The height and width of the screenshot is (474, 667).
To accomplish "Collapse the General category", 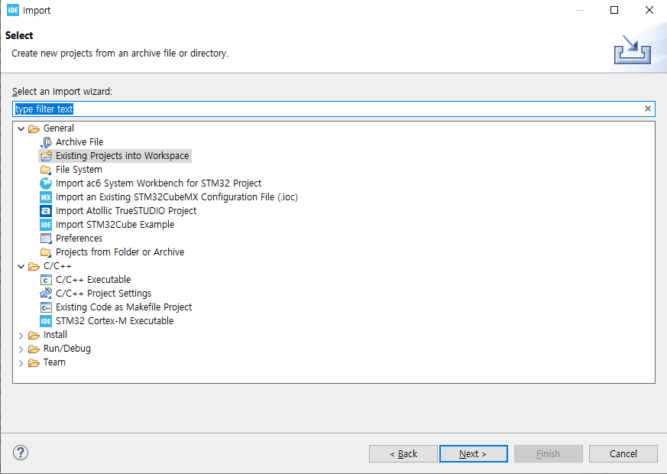I will tap(21, 128).
